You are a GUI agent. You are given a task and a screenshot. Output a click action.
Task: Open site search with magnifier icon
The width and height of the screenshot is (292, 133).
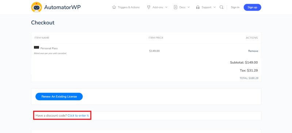point(222,7)
